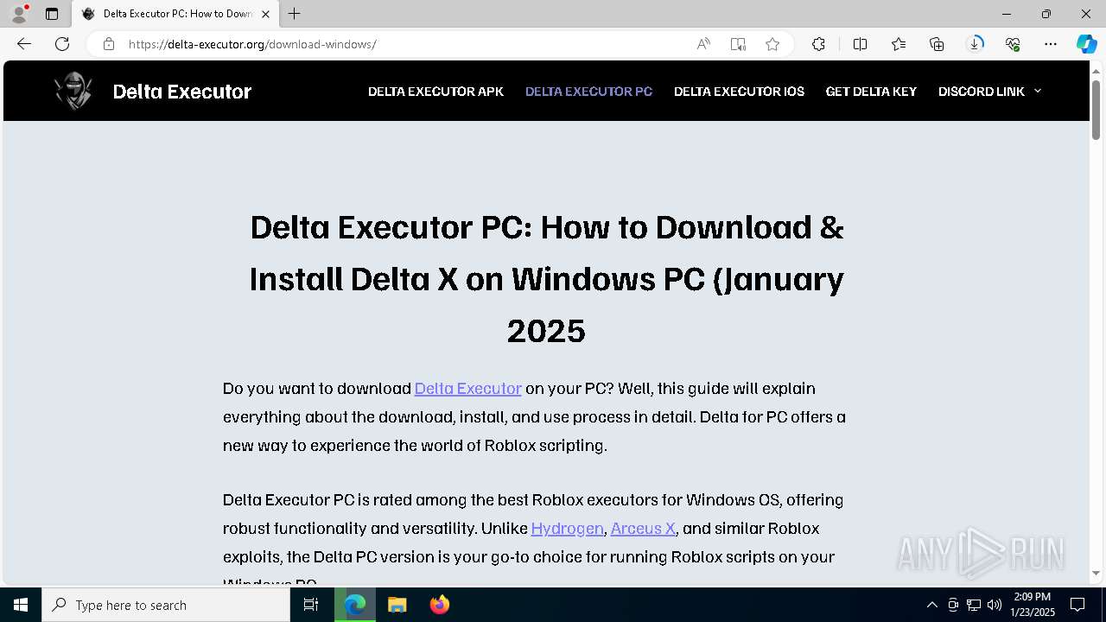Open the DELTA EXECUTOR APK menu item
The height and width of the screenshot is (622, 1106).
click(435, 92)
